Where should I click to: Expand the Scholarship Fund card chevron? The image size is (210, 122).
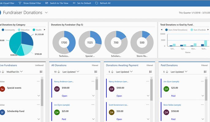point(39,119)
